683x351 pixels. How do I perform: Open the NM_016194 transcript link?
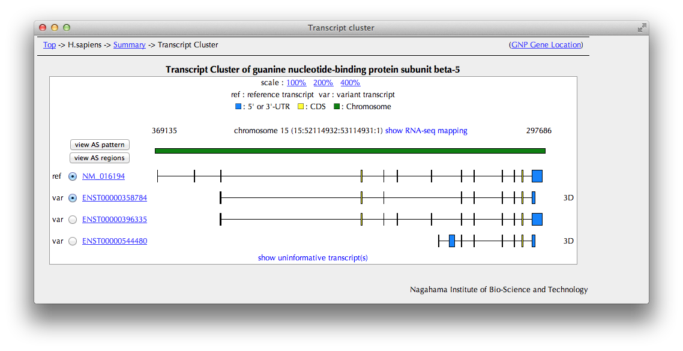tap(103, 176)
